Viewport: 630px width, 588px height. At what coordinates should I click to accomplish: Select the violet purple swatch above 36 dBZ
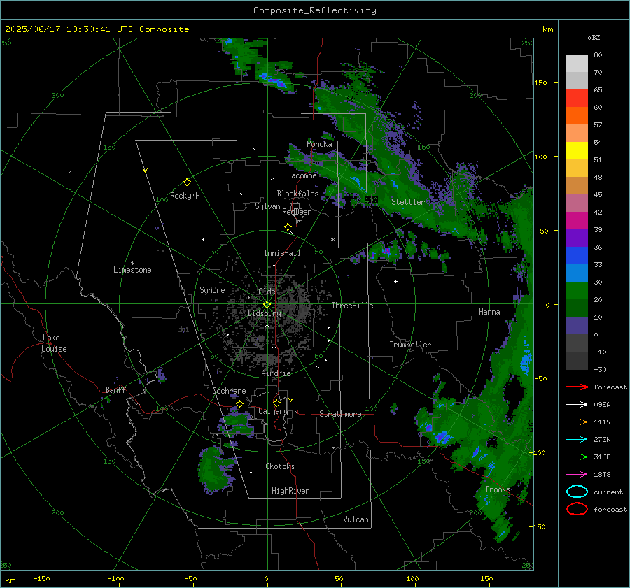pyautogui.click(x=577, y=238)
